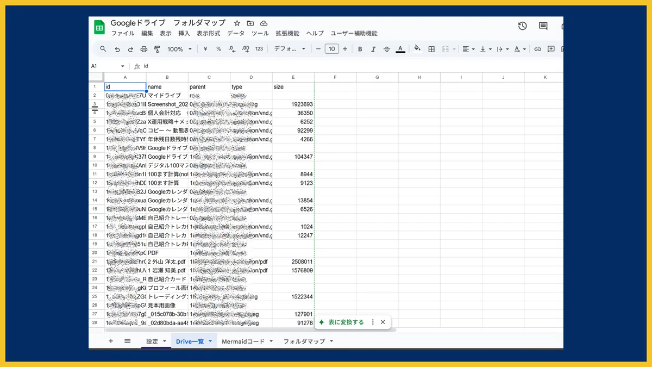The height and width of the screenshot is (367, 652).
Task: Open the 拡張機能 menu
Action: coord(287,34)
